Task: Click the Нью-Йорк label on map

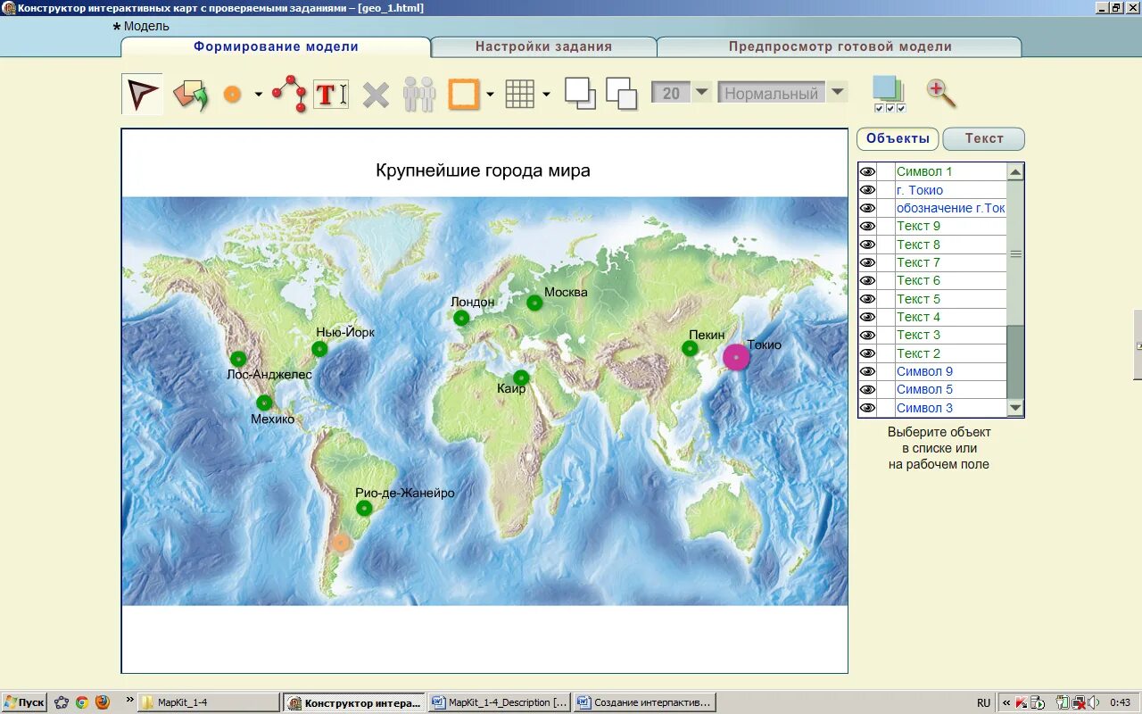Action: [x=345, y=332]
